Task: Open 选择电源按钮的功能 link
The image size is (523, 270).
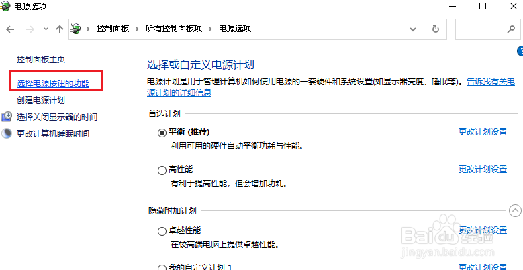Action: [x=53, y=83]
